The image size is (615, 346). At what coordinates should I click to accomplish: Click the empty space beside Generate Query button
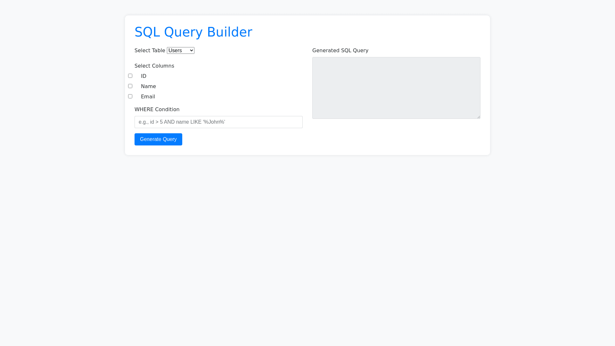(x=243, y=139)
